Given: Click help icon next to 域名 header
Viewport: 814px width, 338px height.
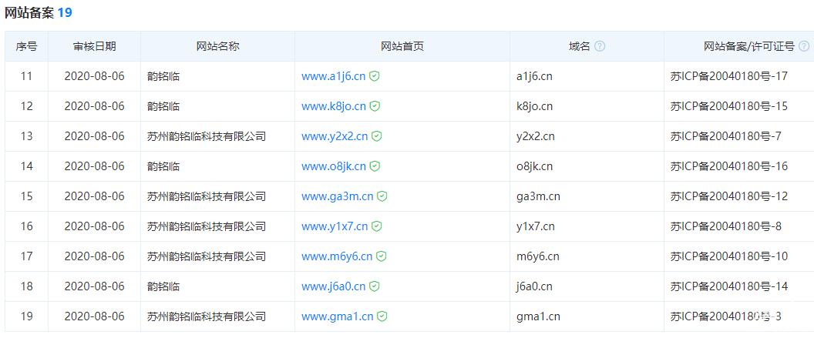Looking at the screenshot, I should tap(600, 46).
